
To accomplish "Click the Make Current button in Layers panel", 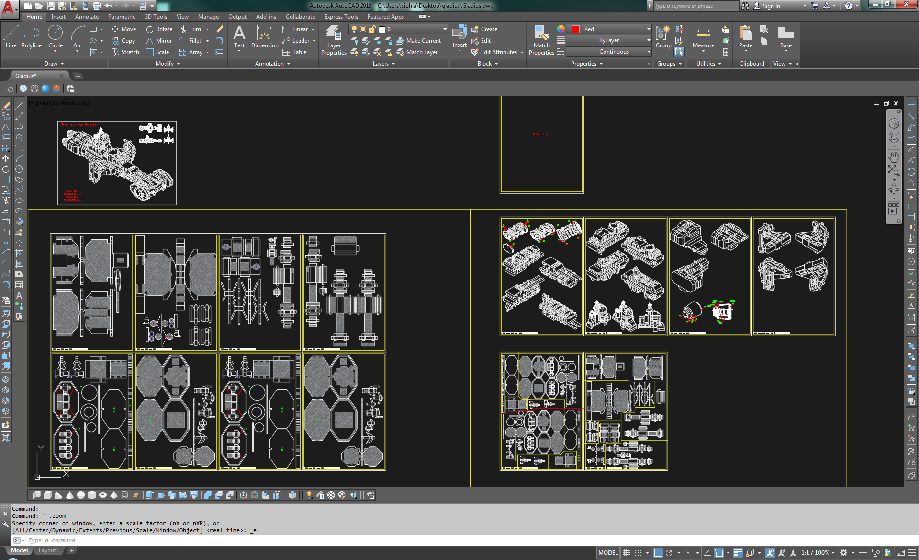I will (x=419, y=41).
